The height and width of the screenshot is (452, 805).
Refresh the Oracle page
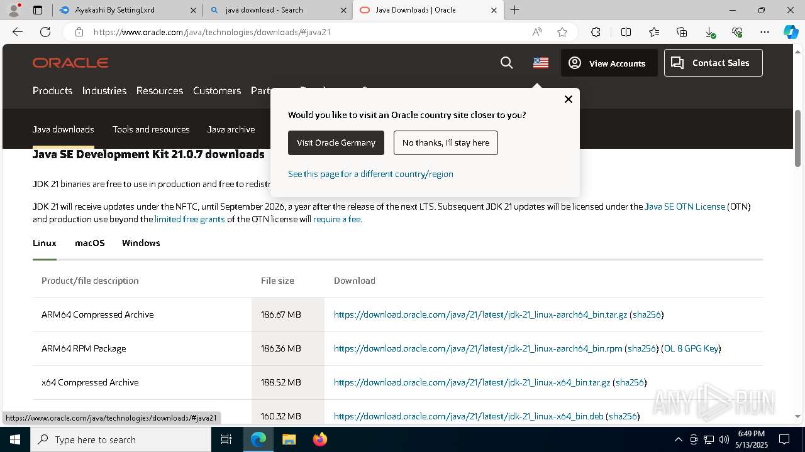(x=45, y=32)
